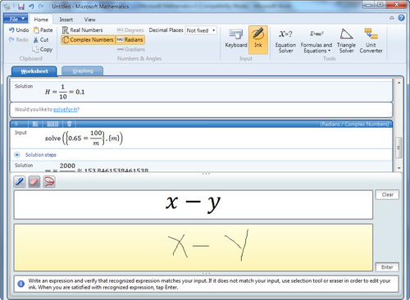Delete entry using the trash icon
Viewport: 410px width, 300px height.
[x=69, y=124]
